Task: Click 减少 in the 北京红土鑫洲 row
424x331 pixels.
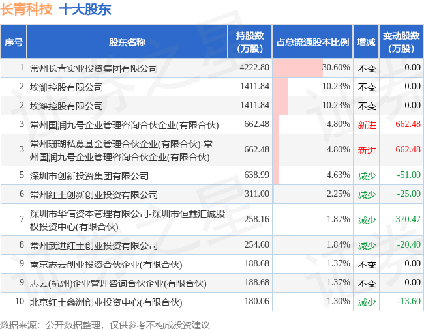Action: click(367, 302)
